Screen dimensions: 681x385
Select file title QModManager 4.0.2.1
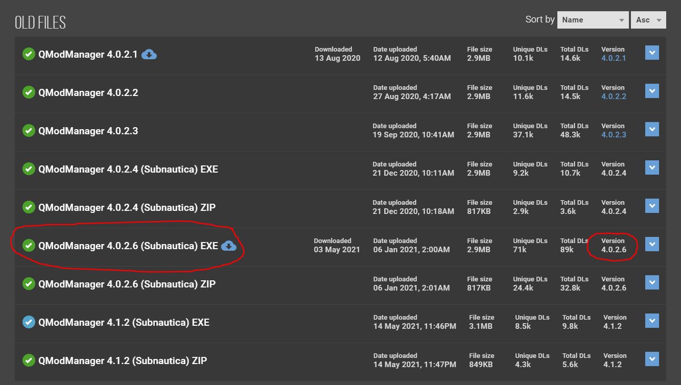point(88,54)
